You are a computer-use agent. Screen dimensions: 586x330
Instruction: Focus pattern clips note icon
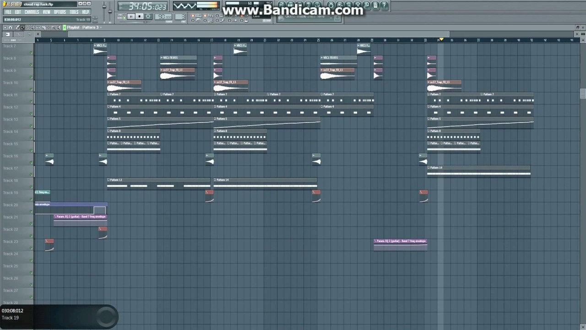[29, 34]
